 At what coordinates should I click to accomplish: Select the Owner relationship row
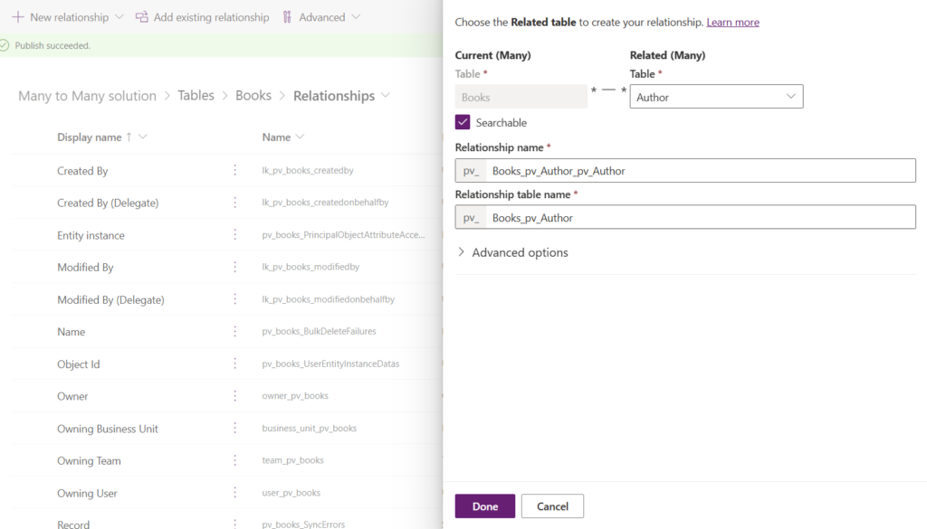pos(72,396)
